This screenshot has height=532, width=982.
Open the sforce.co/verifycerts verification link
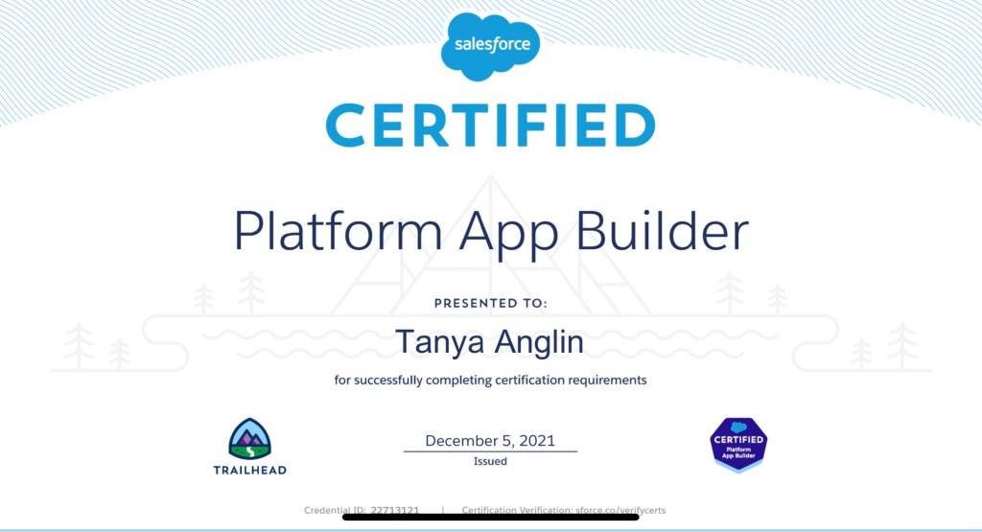click(x=620, y=510)
